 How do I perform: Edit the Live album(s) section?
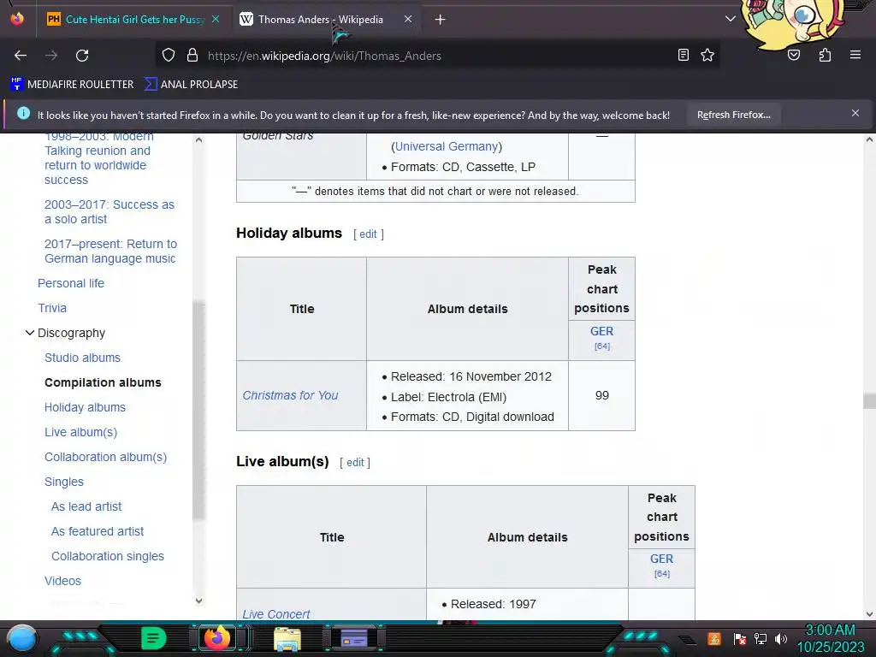coord(355,463)
